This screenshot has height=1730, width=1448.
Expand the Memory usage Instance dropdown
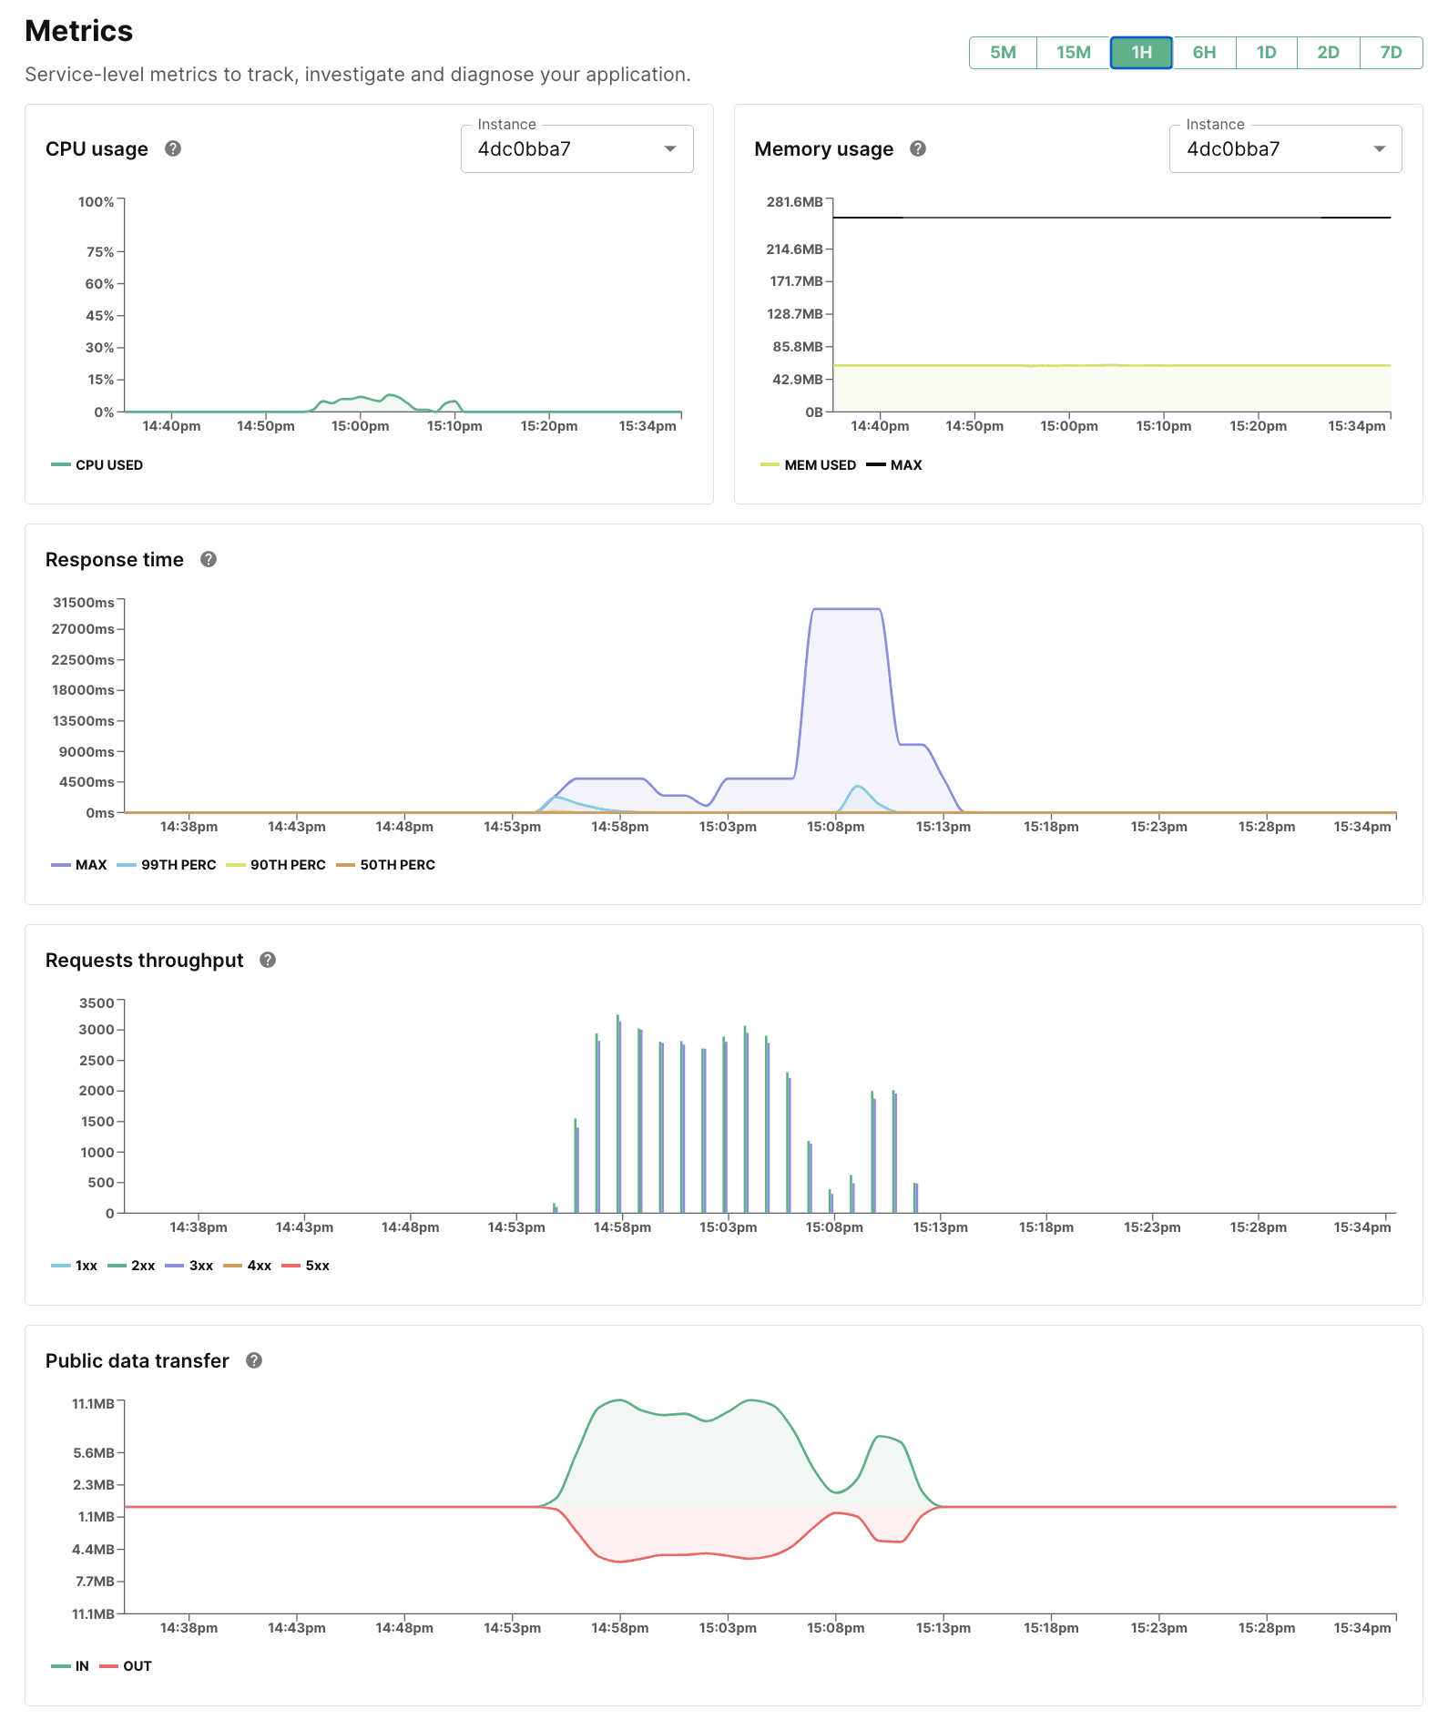pos(1284,149)
